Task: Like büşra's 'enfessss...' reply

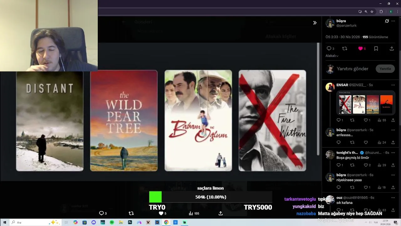Action: coord(366,143)
